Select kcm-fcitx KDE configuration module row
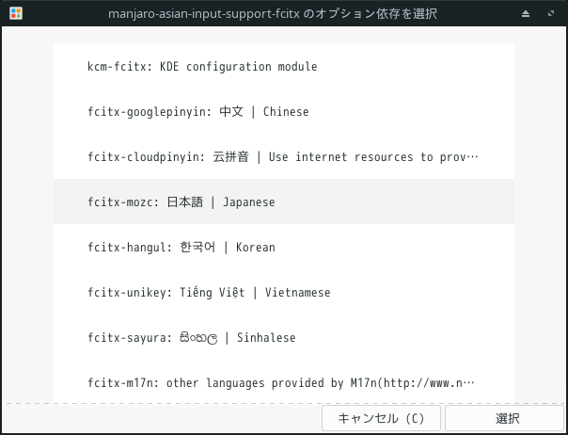This screenshot has height=435, width=568. click(284, 67)
